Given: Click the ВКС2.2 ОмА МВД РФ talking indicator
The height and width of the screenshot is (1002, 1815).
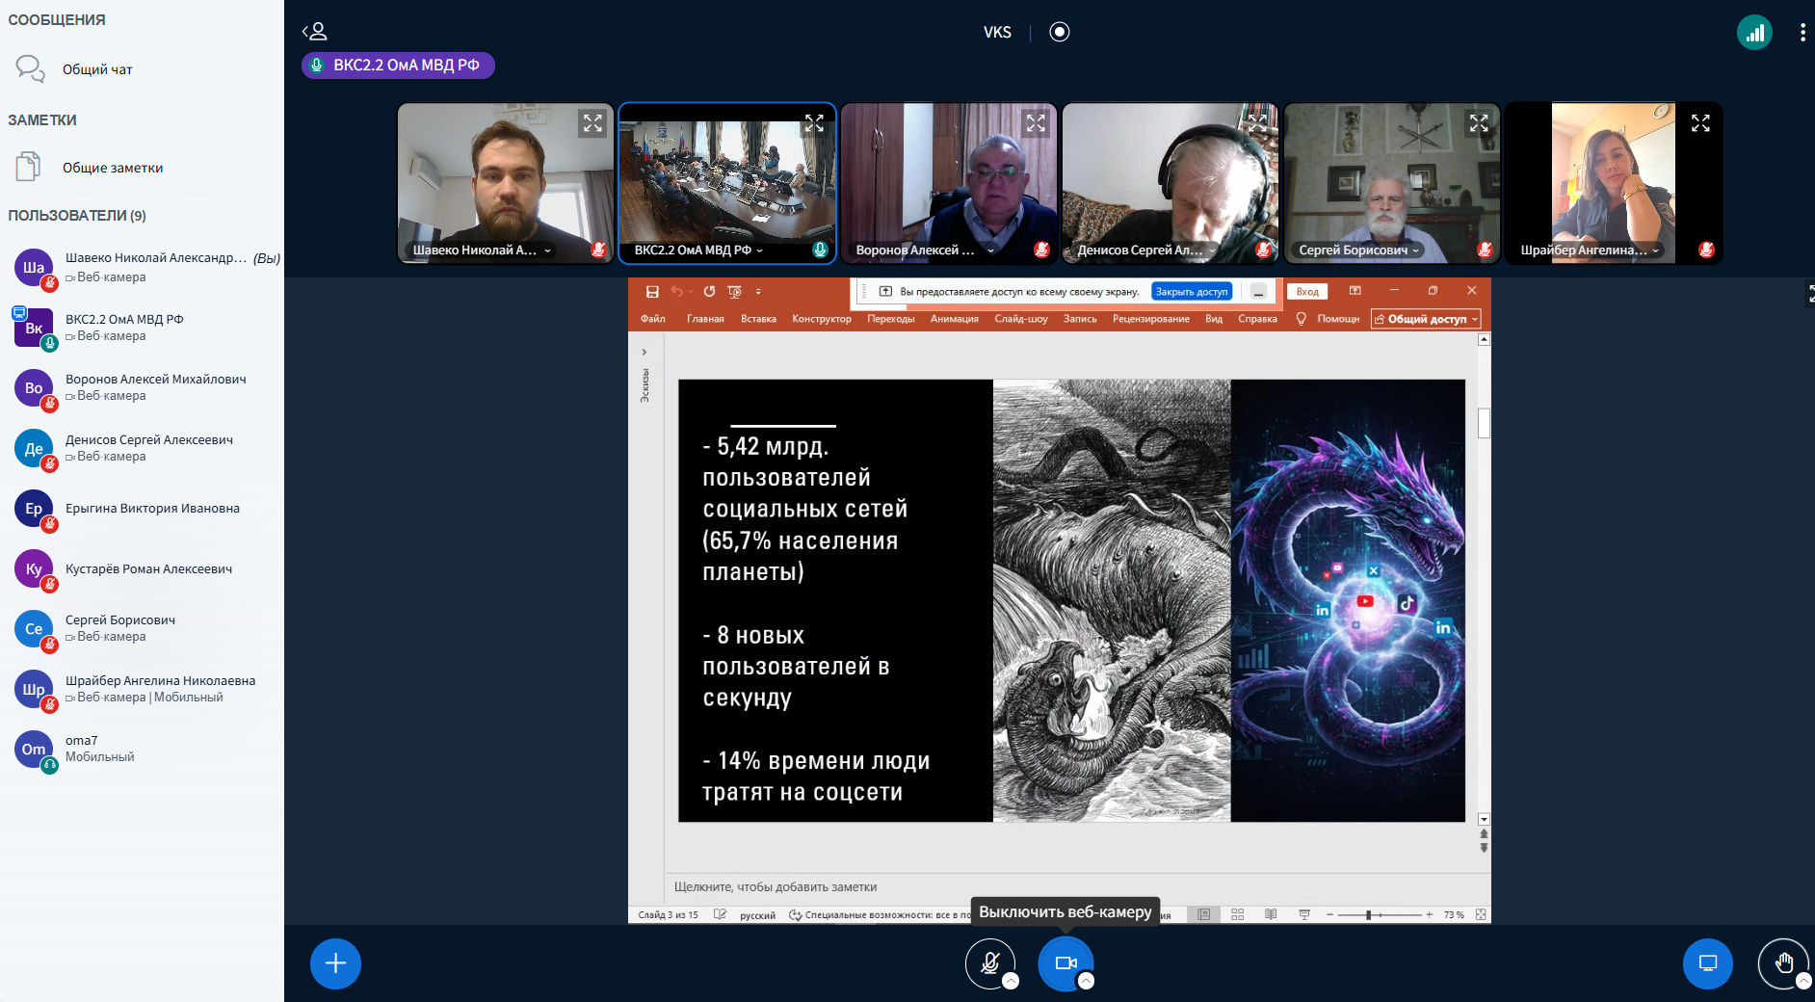Looking at the screenshot, I should point(398,66).
